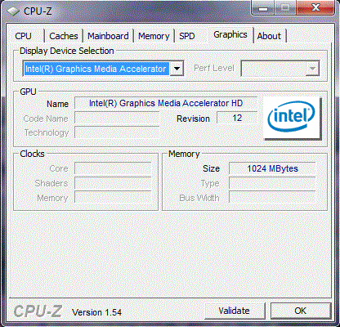Select the Graphics tab
340x327 pixels.
click(230, 34)
